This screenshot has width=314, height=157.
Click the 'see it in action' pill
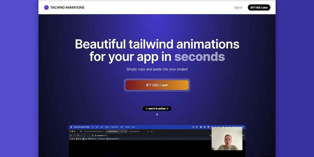click(157, 109)
